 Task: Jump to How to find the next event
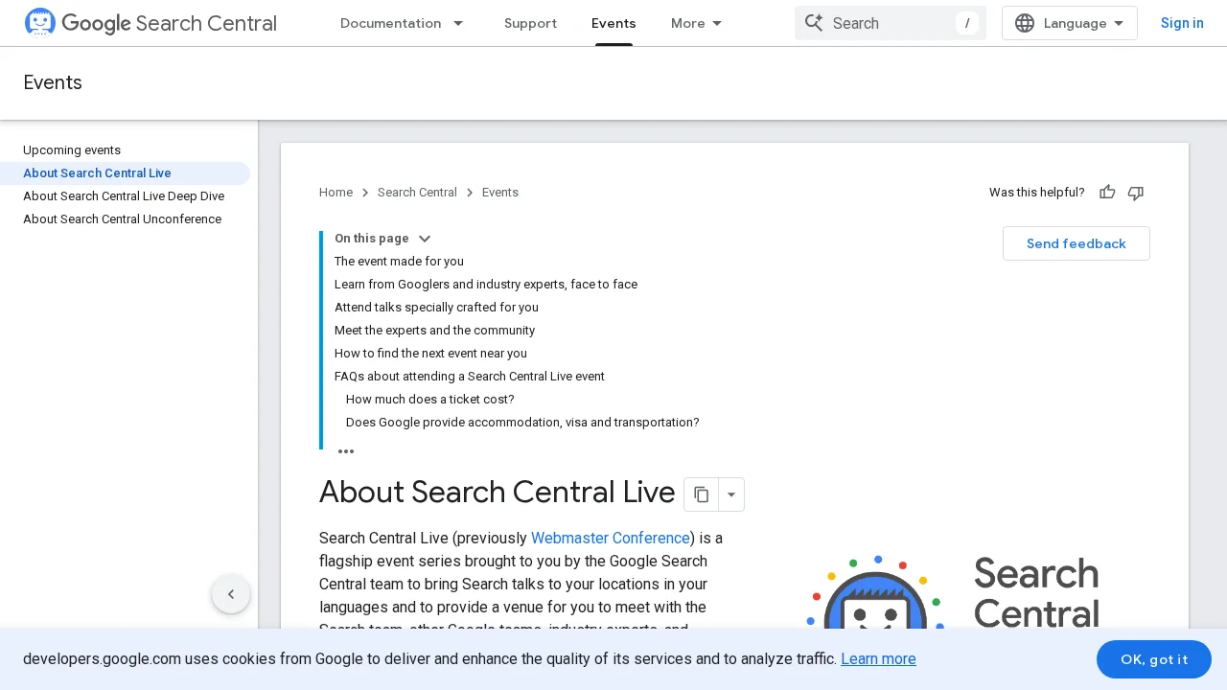(430, 354)
